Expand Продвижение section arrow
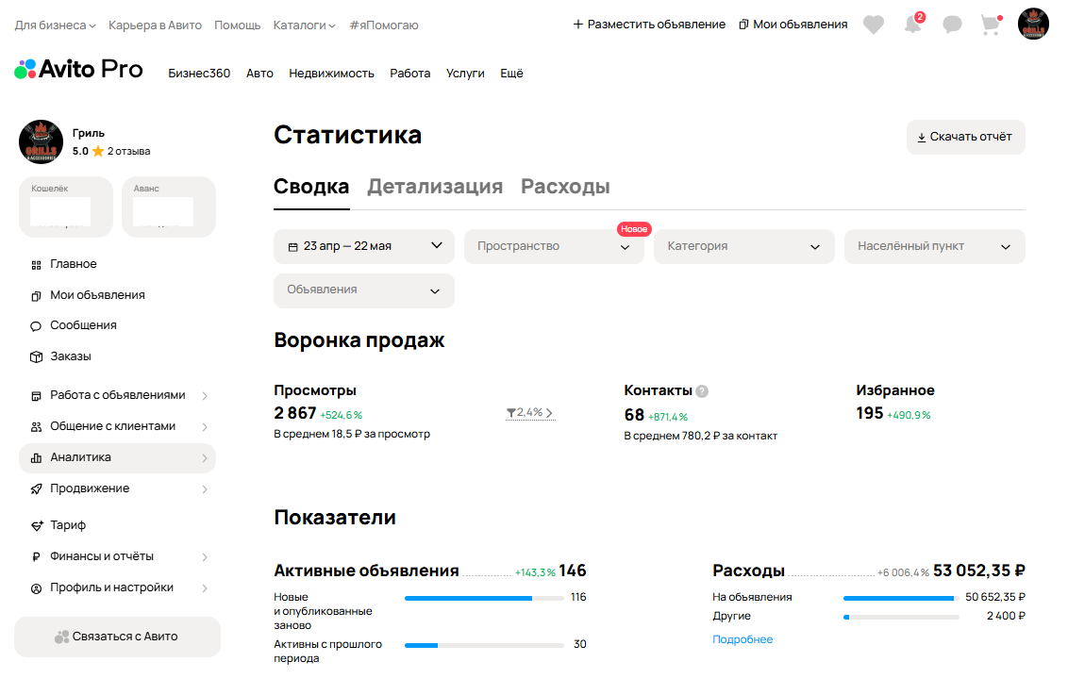 (205, 488)
